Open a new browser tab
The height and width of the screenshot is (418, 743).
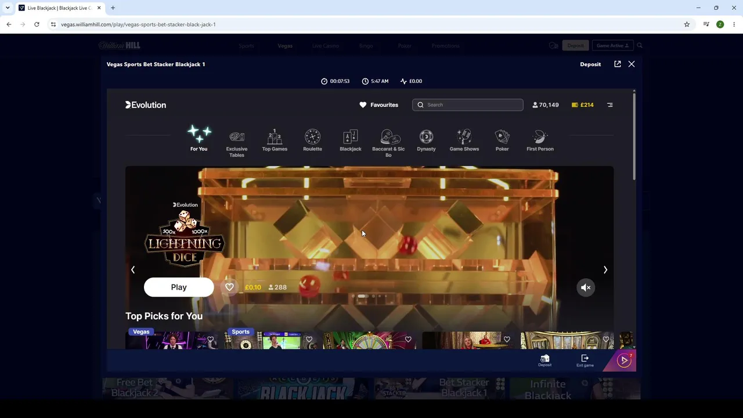click(x=113, y=8)
